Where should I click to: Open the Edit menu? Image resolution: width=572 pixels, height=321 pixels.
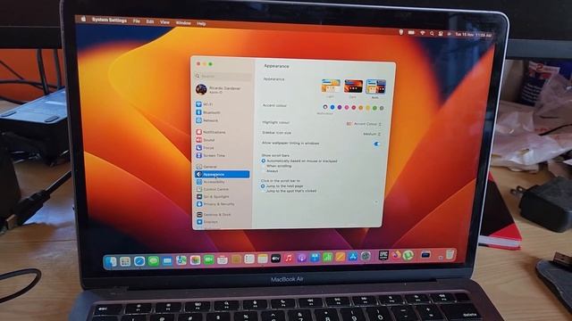[150, 21]
